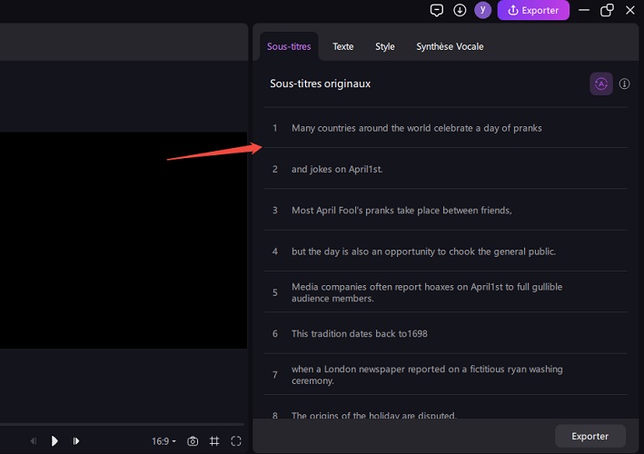Open the user account avatar 'y'
The width and height of the screenshot is (644, 454).
coord(482,10)
